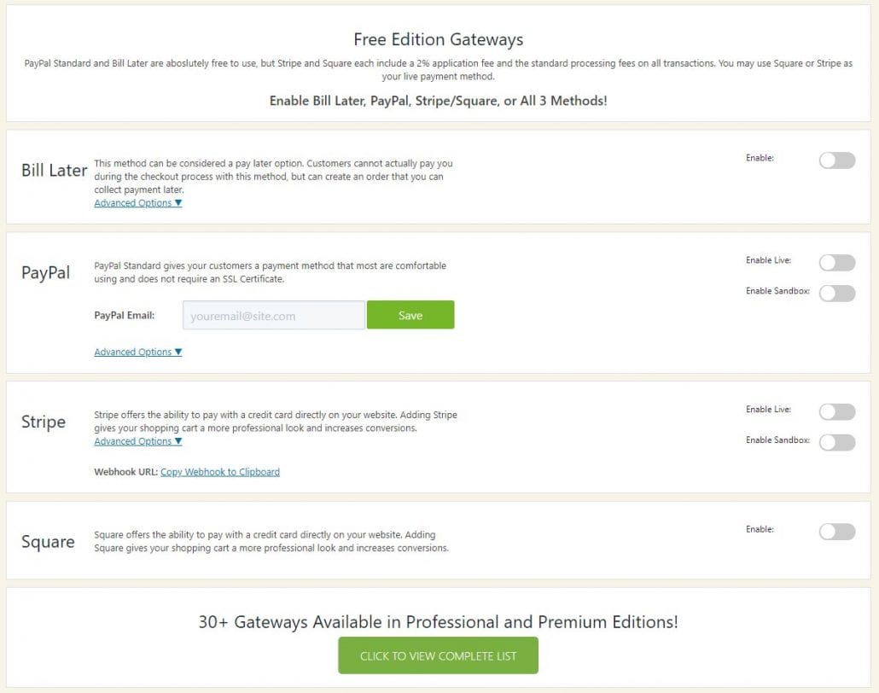Click the PayPal section title
Image resolution: width=879 pixels, height=693 pixels.
point(46,273)
